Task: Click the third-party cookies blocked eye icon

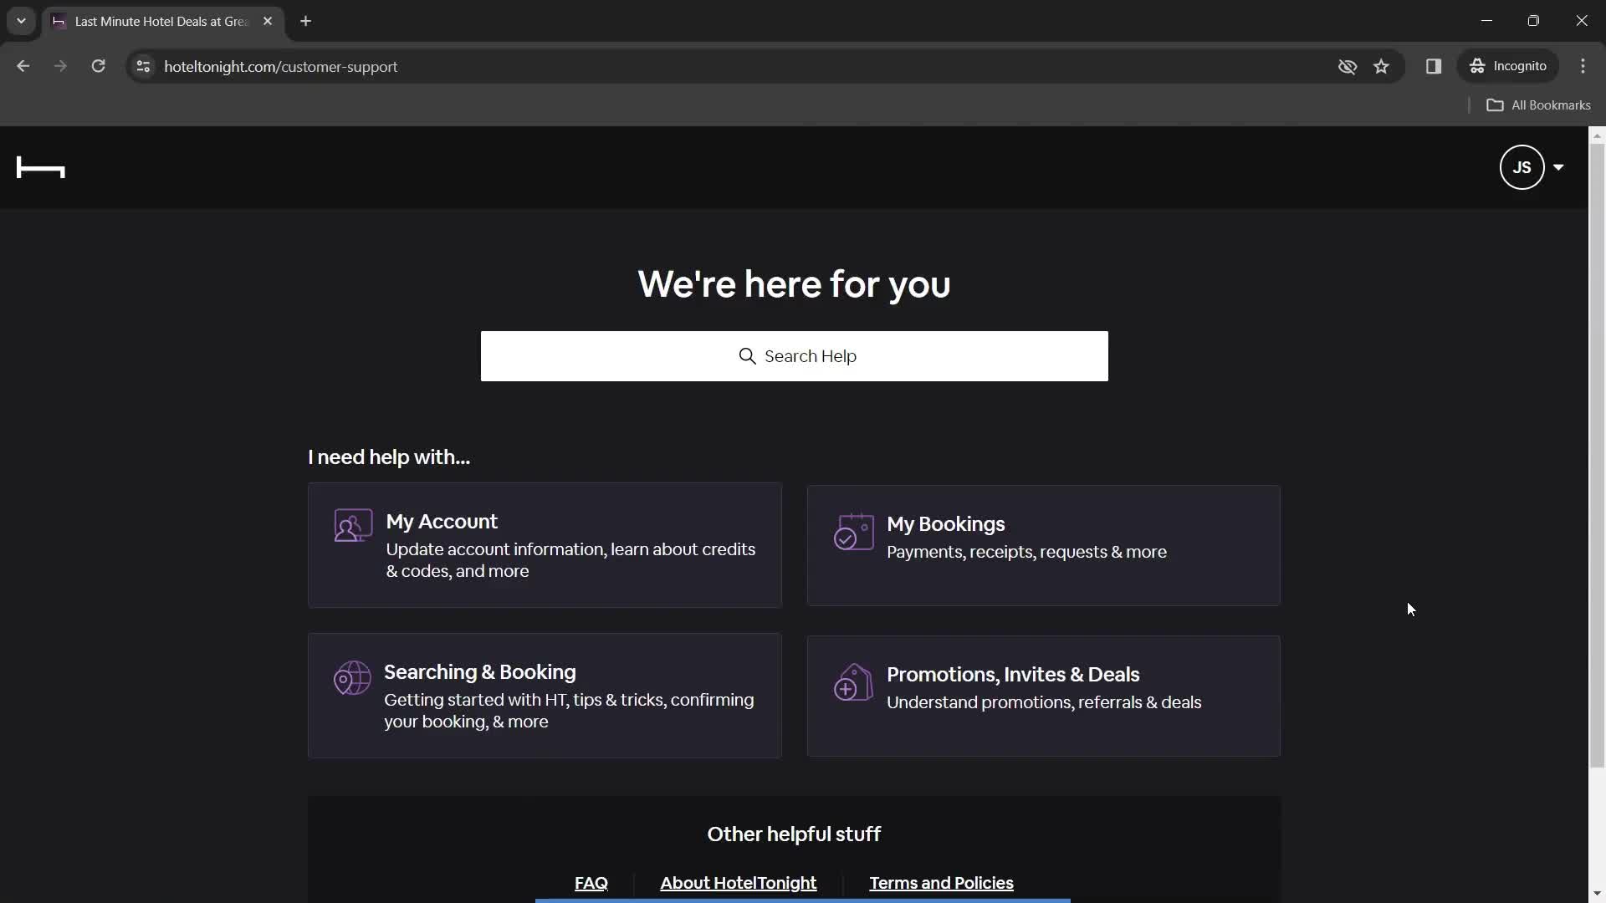Action: pyautogui.click(x=1347, y=66)
